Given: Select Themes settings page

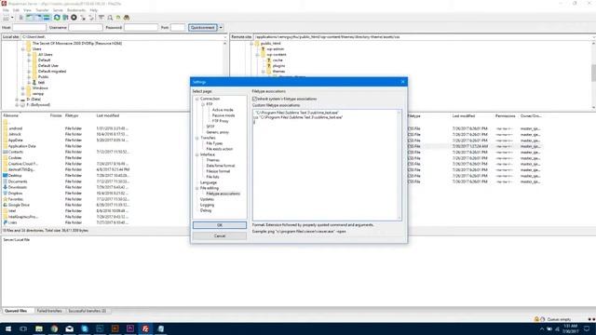Looking at the screenshot, I should [213, 160].
